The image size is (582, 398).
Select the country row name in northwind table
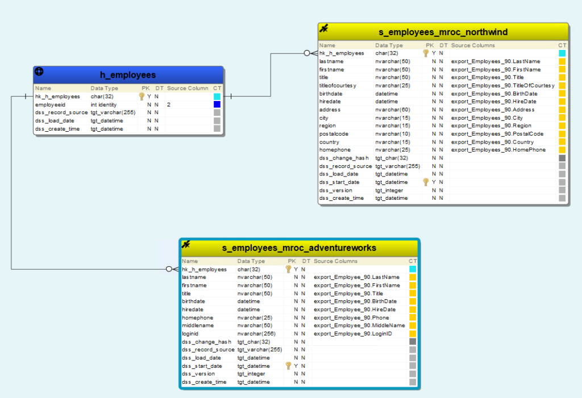click(329, 142)
